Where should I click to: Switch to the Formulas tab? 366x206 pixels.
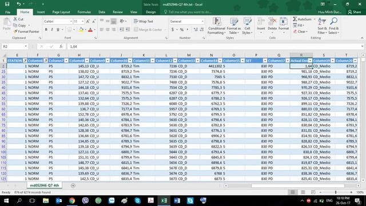[x=84, y=12]
